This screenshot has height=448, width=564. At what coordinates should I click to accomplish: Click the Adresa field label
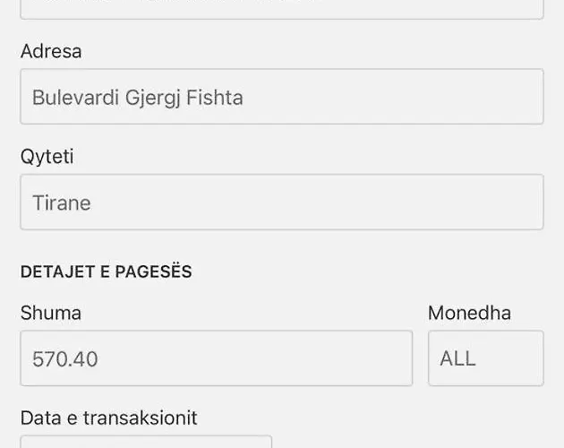tap(51, 51)
